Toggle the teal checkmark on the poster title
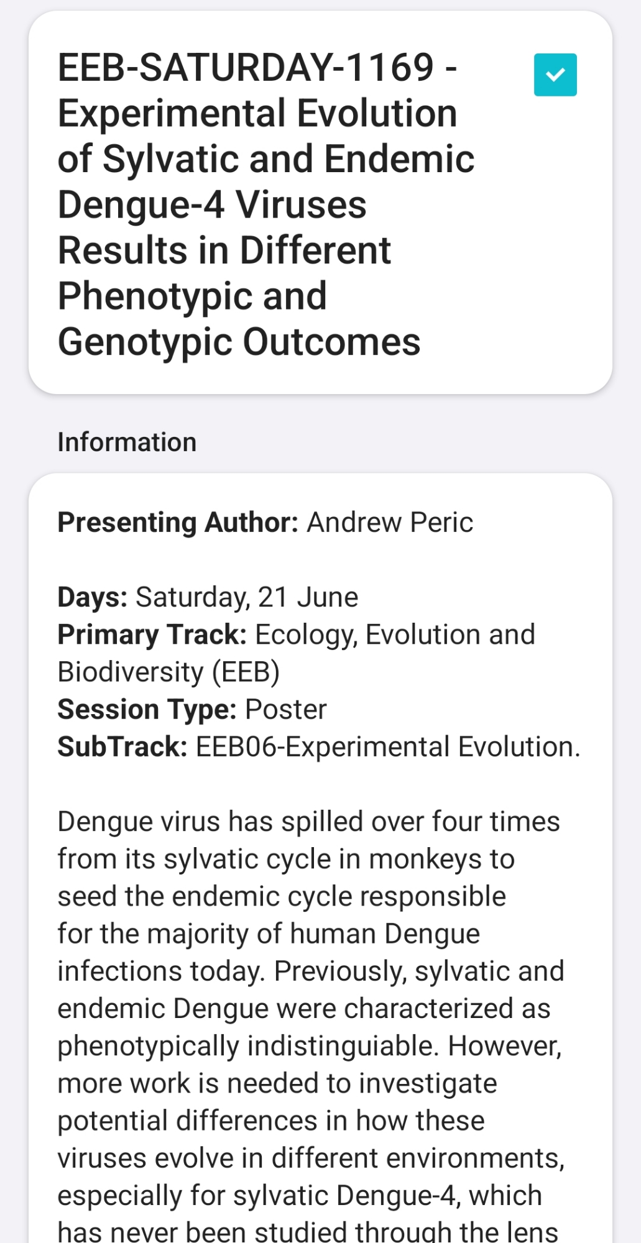This screenshot has height=1243, width=641. 555,75
